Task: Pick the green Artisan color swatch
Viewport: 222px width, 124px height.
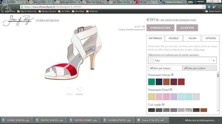Action: tap(151, 82)
